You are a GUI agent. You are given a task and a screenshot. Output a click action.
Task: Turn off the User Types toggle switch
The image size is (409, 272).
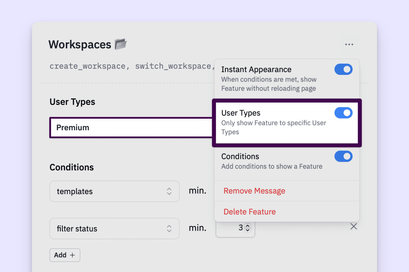click(343, 113)
